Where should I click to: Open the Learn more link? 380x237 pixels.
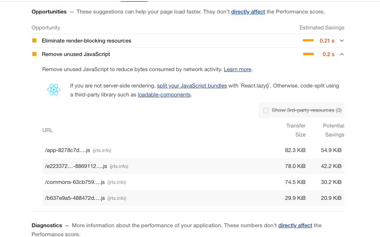(237, 69)
